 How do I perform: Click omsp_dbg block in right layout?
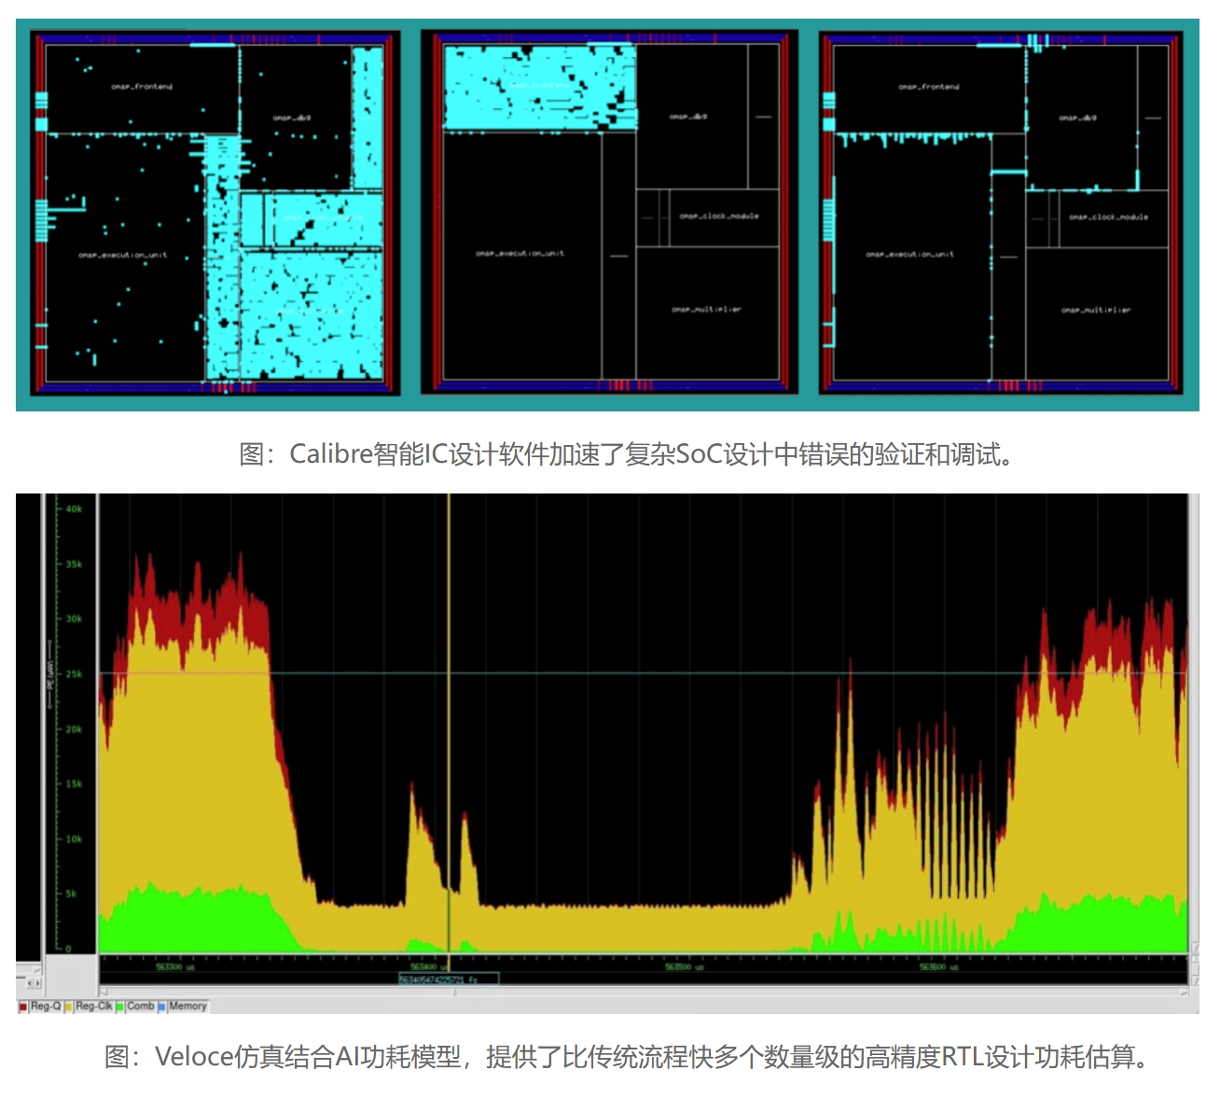tap(1077, 118)
